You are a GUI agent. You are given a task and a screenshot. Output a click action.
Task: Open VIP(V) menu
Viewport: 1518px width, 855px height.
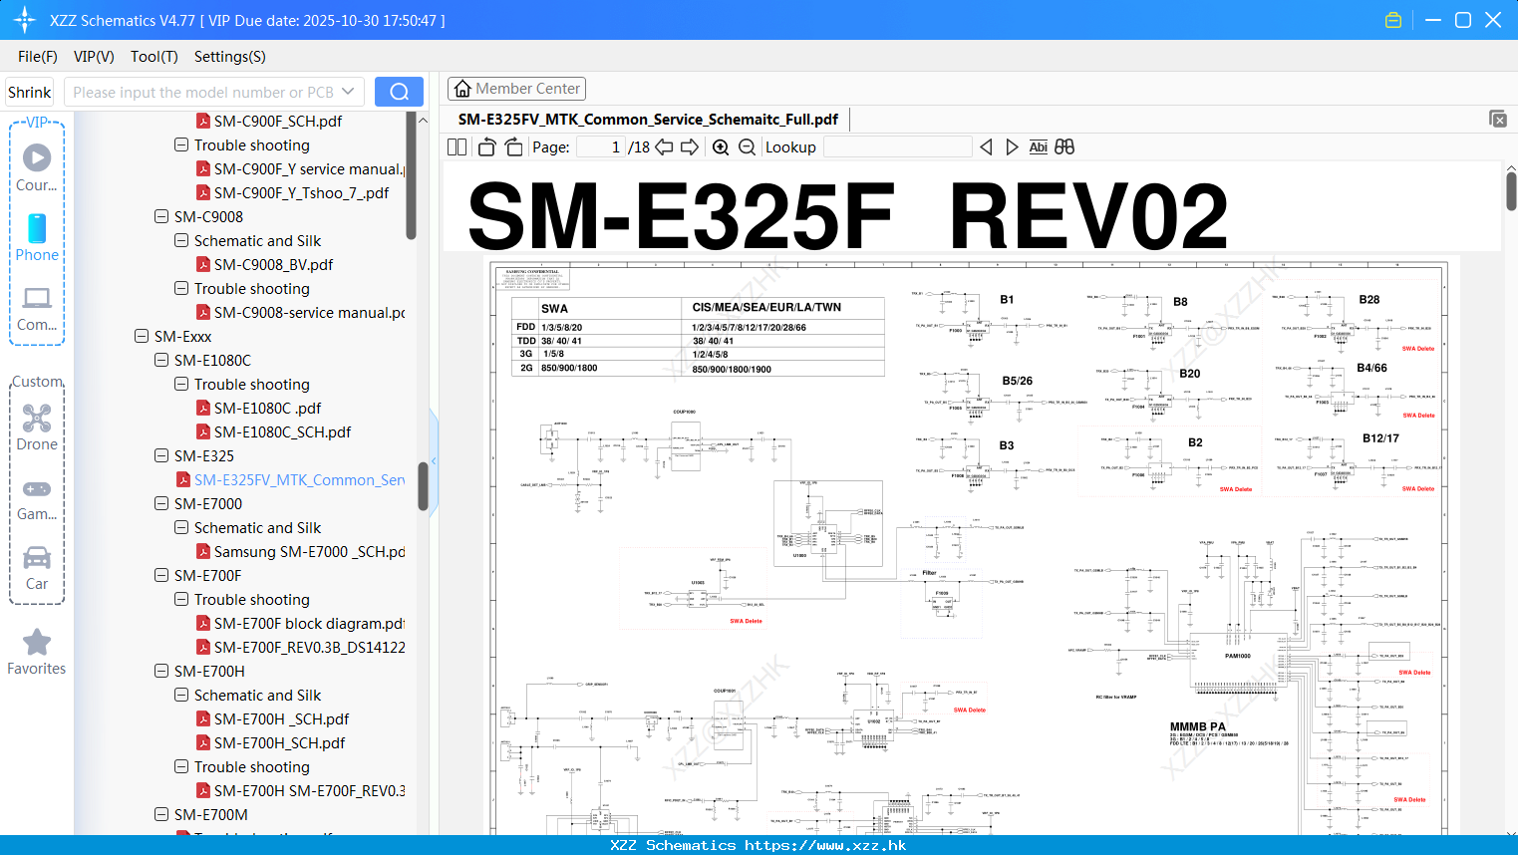click(x=94, y=57)
